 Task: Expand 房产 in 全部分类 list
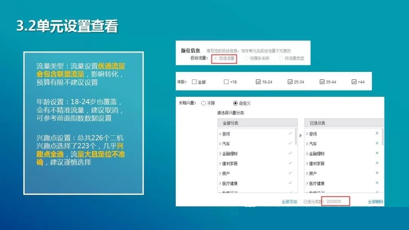pyautogui.click(x=220, y=174)
